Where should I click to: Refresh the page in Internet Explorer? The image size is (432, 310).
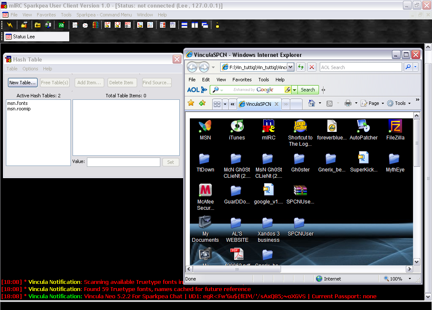[x=301, y=67]
